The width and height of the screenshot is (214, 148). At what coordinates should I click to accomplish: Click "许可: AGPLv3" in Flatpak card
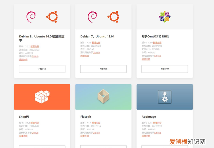87,129
